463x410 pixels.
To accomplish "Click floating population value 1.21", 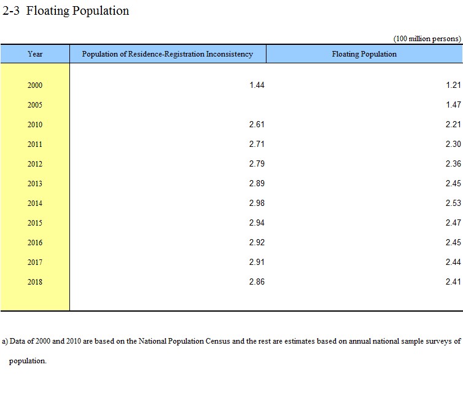I will point(453,85).
